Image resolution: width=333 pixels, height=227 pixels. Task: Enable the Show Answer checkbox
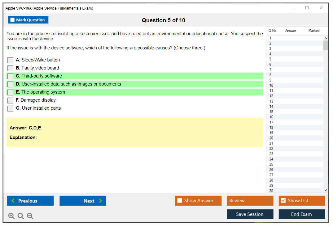click(180, 201)
